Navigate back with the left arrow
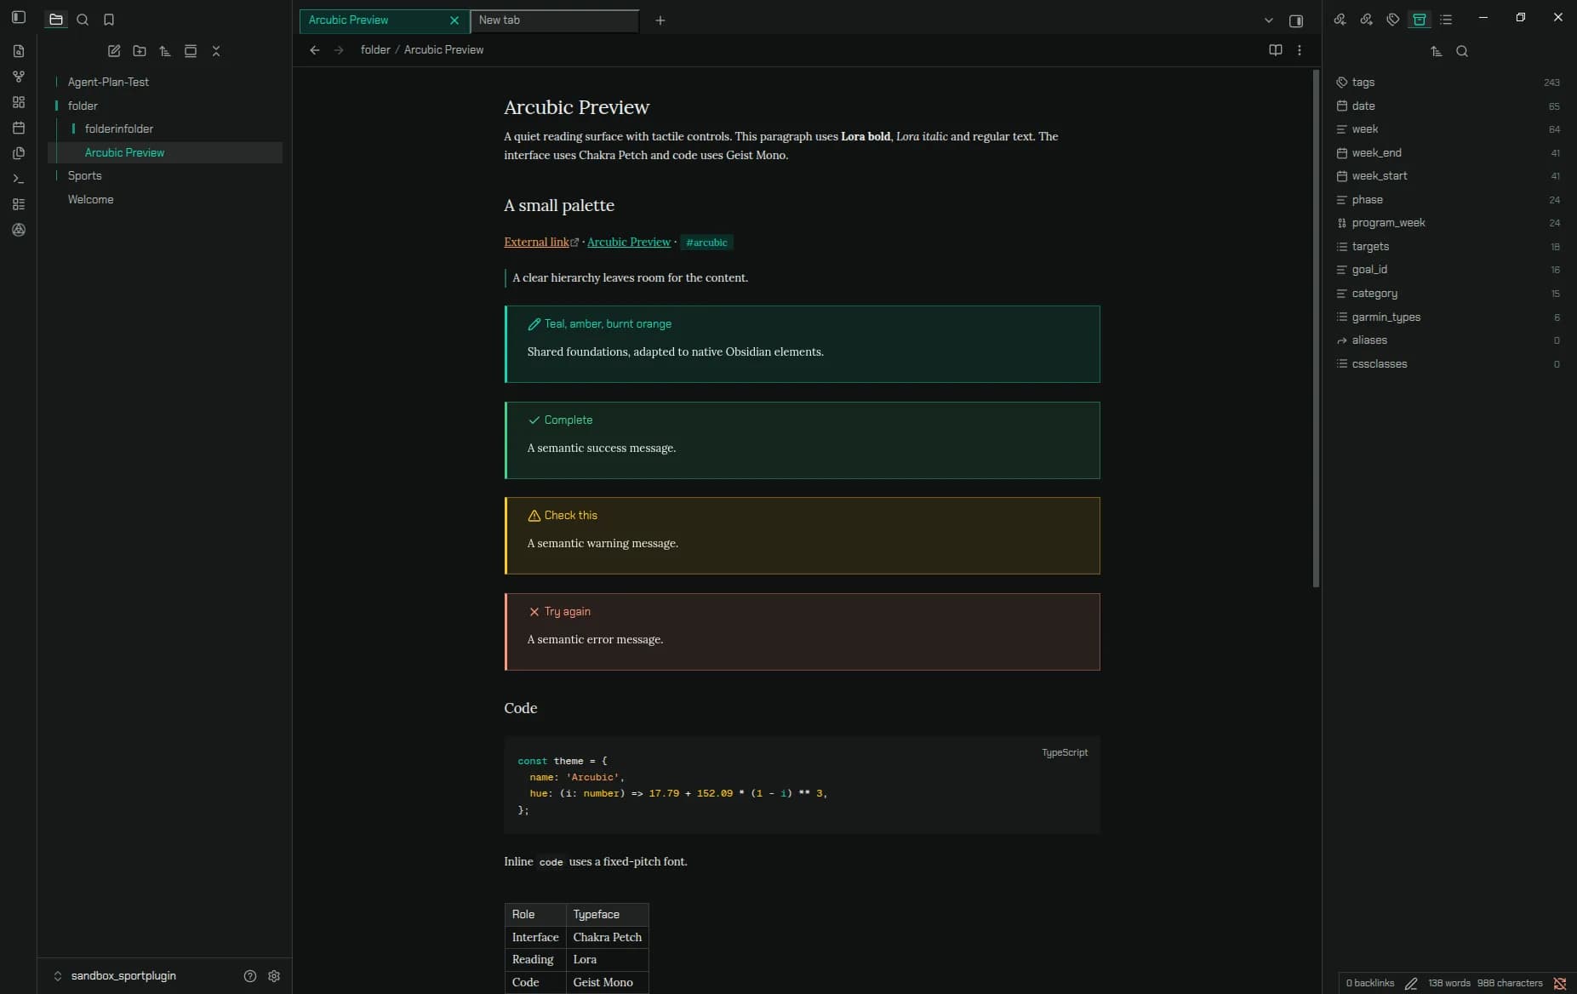 coord(315,50)
